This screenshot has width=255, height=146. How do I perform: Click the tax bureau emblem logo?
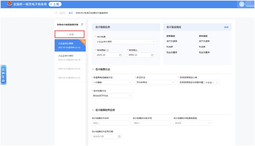[8, 4]
